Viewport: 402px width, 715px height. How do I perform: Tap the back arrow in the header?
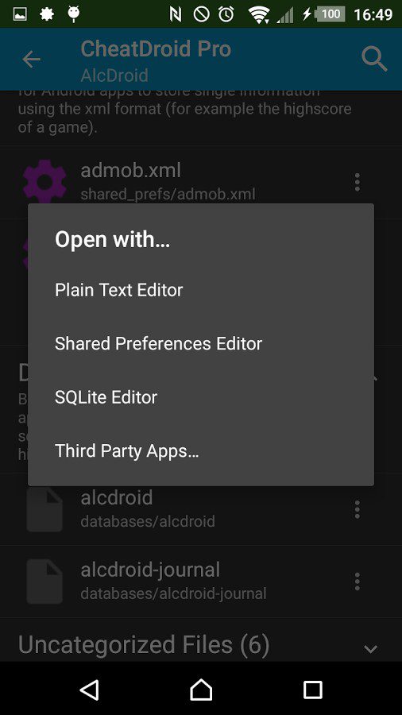32,60
